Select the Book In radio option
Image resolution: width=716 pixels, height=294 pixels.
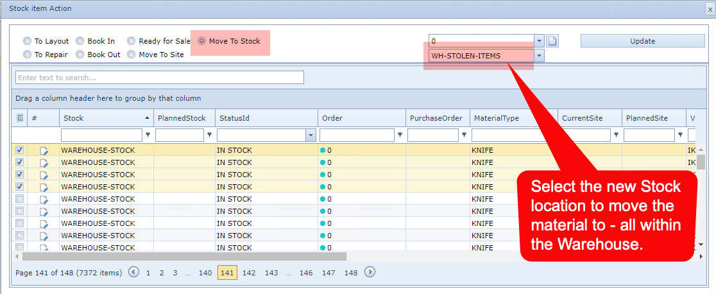tap(80, 41)
